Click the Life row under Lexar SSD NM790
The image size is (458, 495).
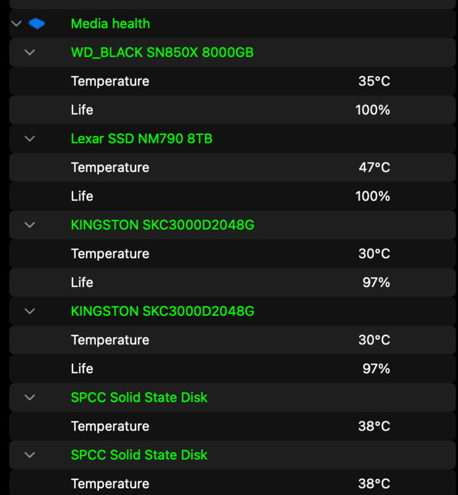point(82,196)
